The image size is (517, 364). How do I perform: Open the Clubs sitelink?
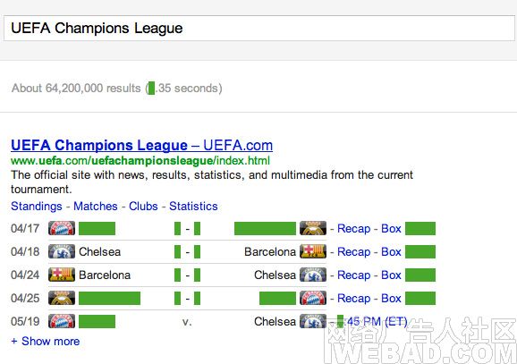[143, 206]
